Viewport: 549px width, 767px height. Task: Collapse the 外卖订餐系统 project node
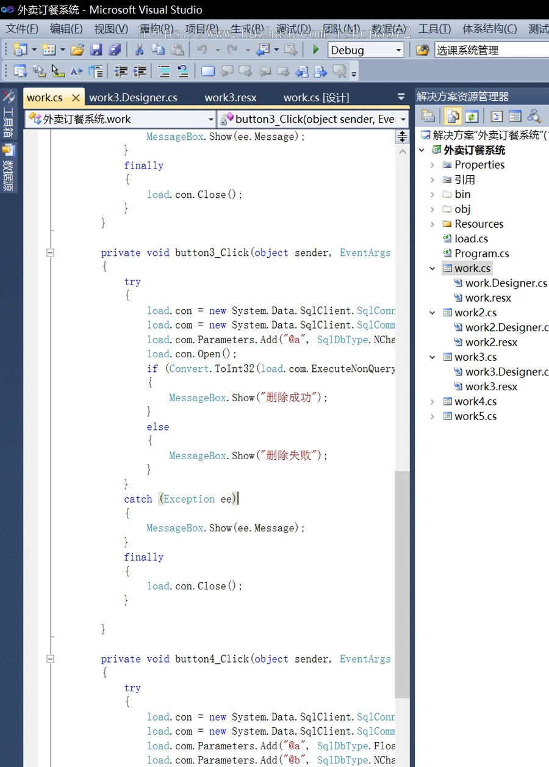[422, 150]
